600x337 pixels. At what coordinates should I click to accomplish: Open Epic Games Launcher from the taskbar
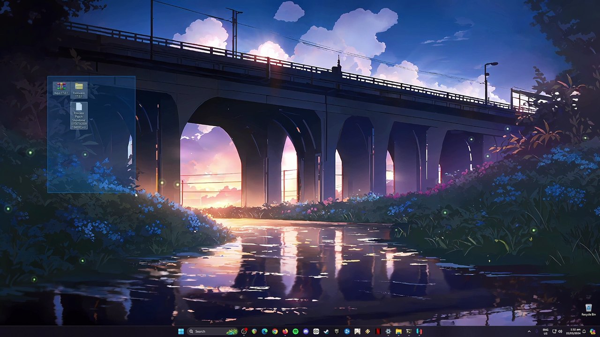pos(337,331)
